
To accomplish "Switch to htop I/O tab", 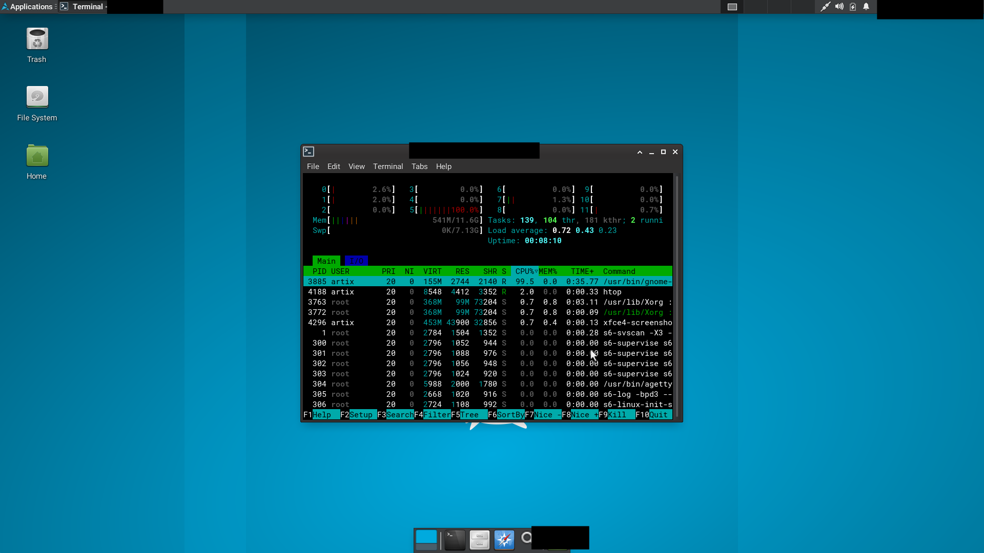I will [x=356, y=261].
